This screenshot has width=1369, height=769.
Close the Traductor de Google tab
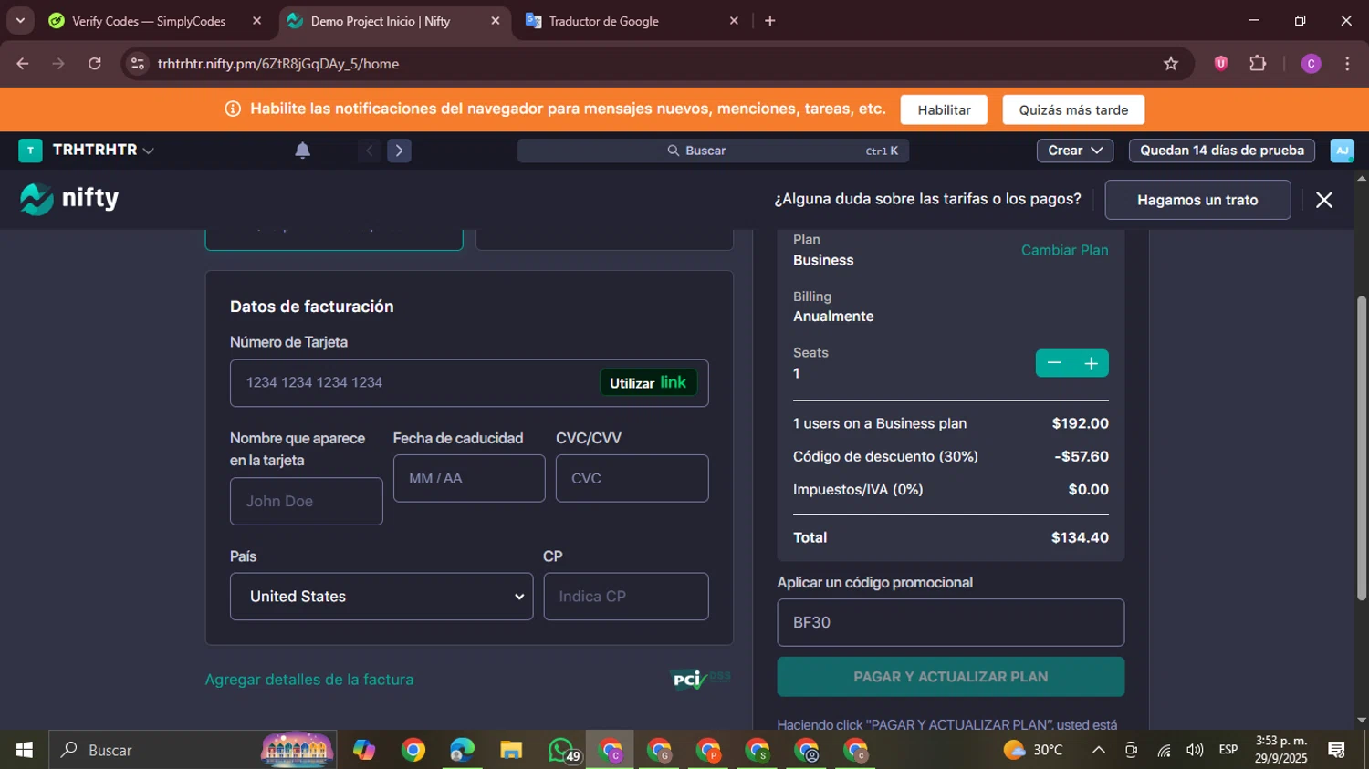pos(734,21)
